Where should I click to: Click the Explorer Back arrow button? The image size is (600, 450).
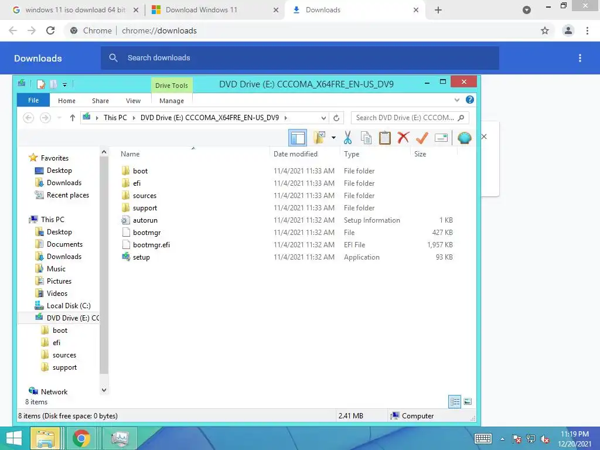[x=28, y=117]
